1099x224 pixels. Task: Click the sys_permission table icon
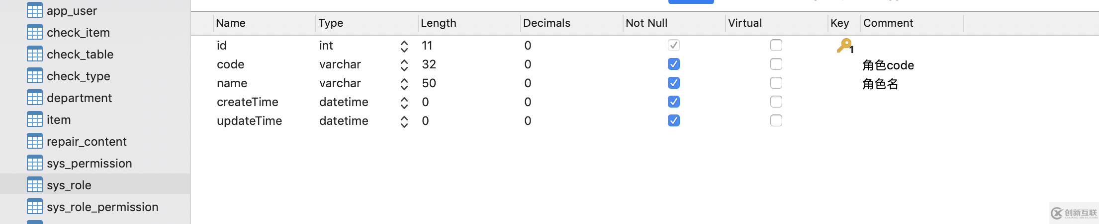point(35,163)
